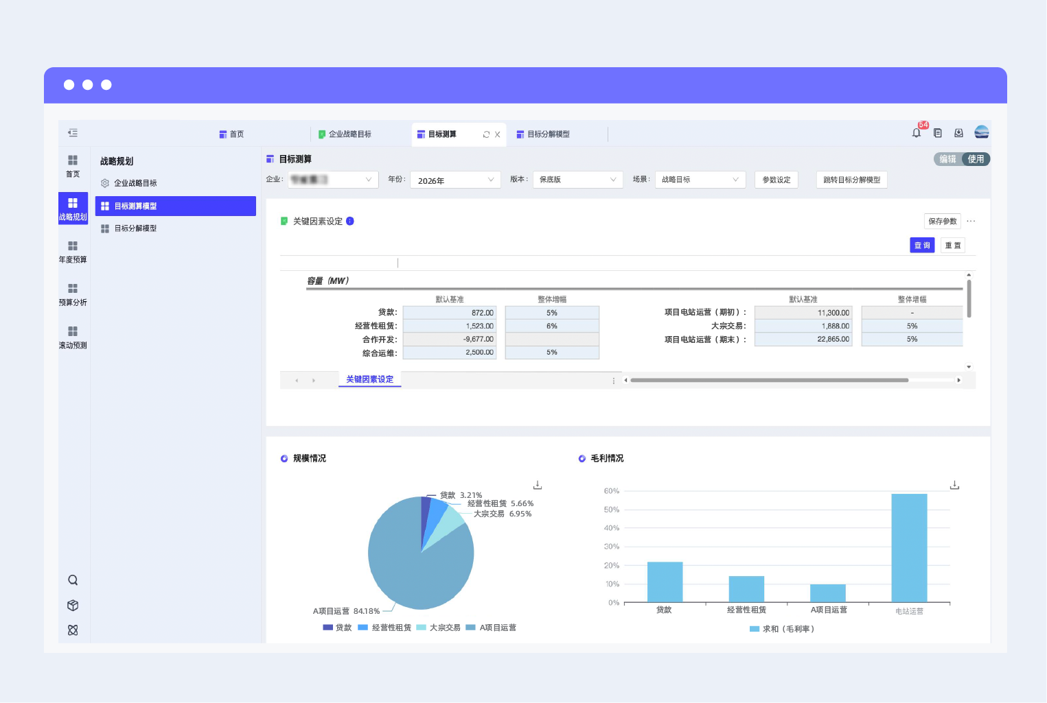This screenshot has width=1047, height=703.
Task: Click the horizontal scrollbar under the table
Action: (x=769, y=380)
